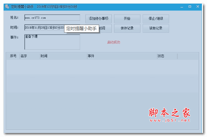Click inside the 事件 text area

(x=52, y=42)
